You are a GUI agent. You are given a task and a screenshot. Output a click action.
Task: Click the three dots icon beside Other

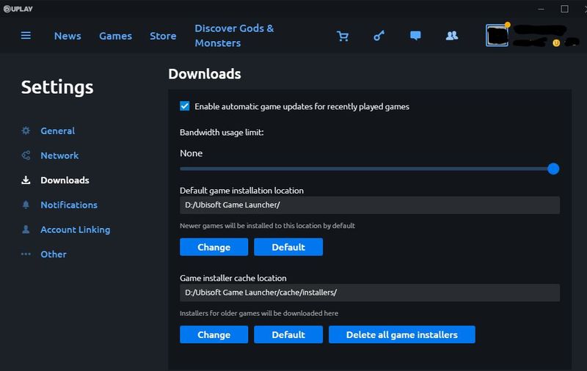(26, 254)
